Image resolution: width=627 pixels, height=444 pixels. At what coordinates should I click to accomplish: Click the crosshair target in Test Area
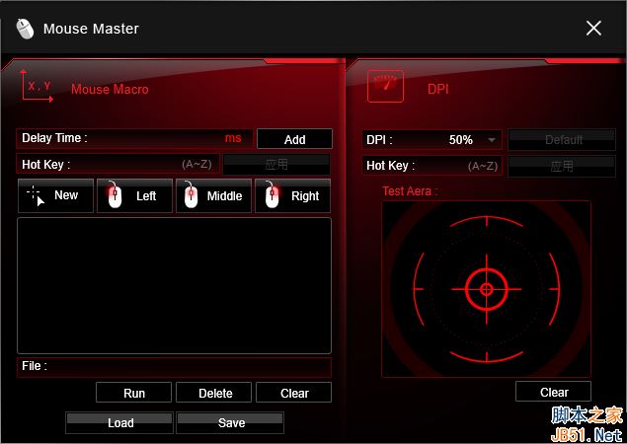pyautogui.click(x=486, y=289)
